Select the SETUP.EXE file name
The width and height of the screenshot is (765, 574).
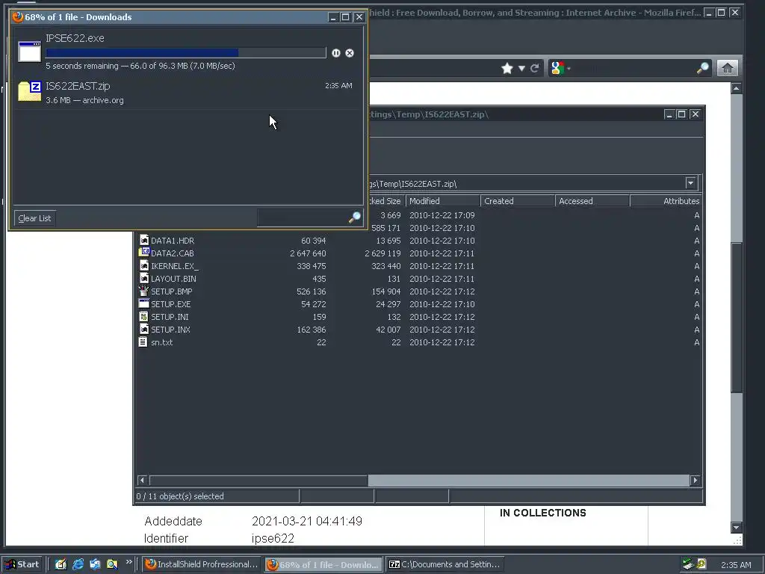(x=171, y=304)
